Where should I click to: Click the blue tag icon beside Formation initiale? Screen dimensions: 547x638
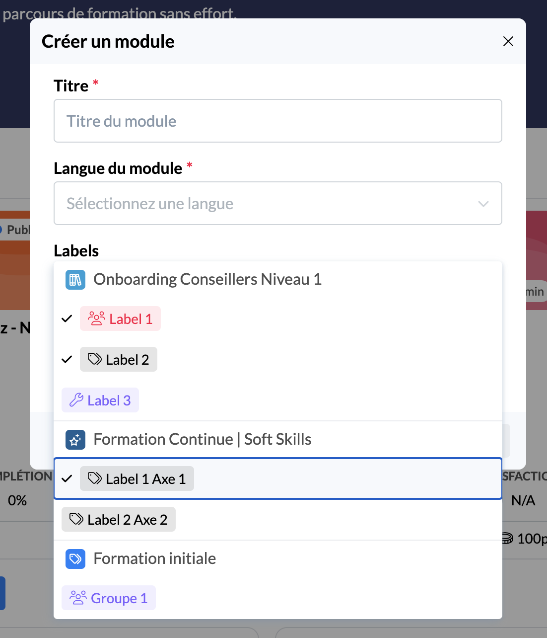click(x=75, y=559)
